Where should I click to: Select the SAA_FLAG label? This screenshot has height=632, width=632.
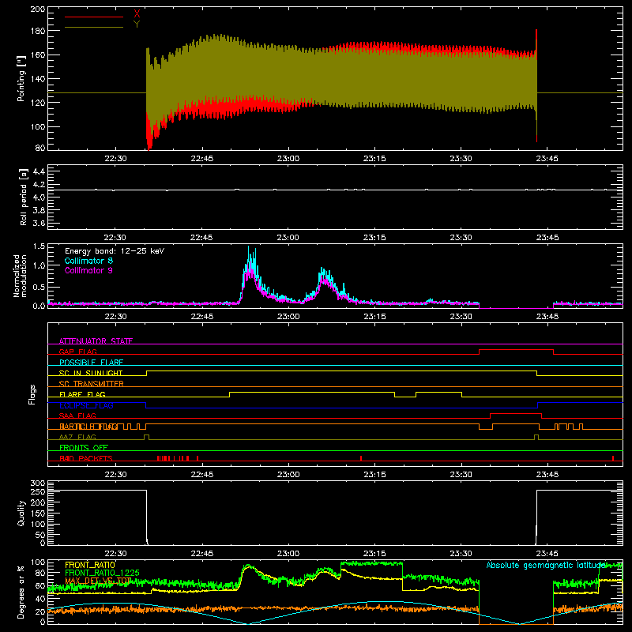coord(77,416)
